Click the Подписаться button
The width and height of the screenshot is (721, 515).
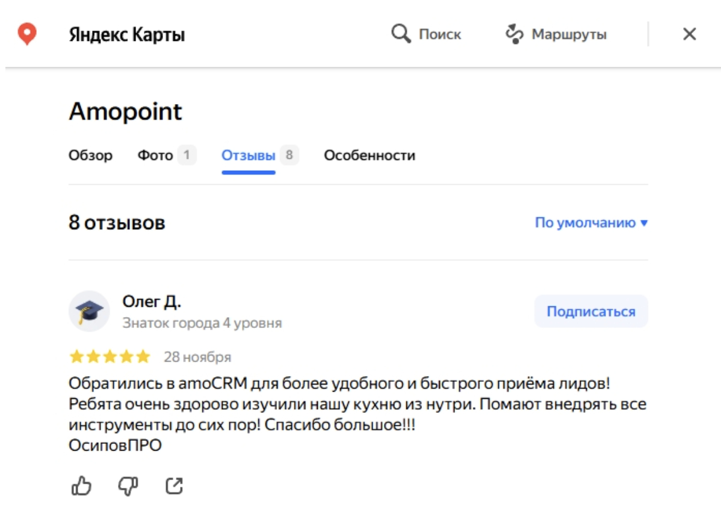tap(590, 312)
